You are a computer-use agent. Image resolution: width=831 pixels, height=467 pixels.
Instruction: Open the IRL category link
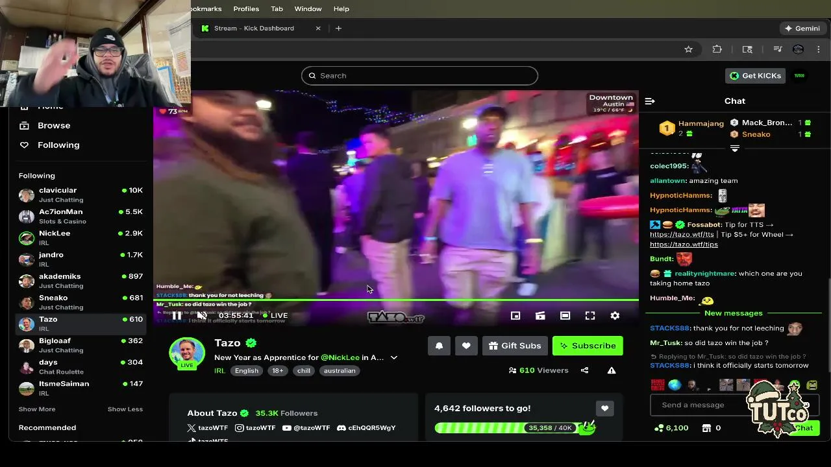pyautogui.click(x=219, y=370)
